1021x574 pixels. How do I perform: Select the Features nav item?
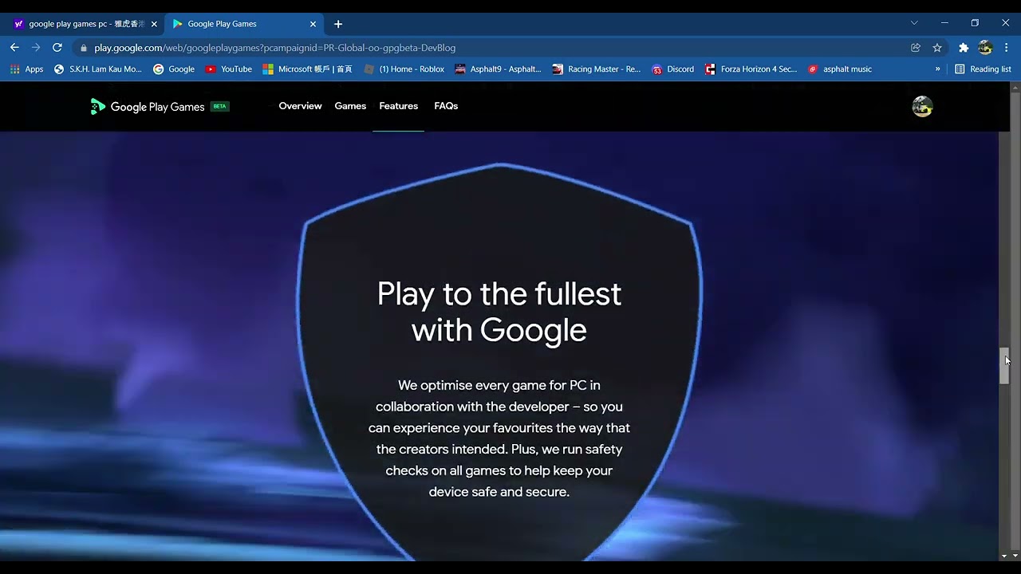(x=399, y=106)
